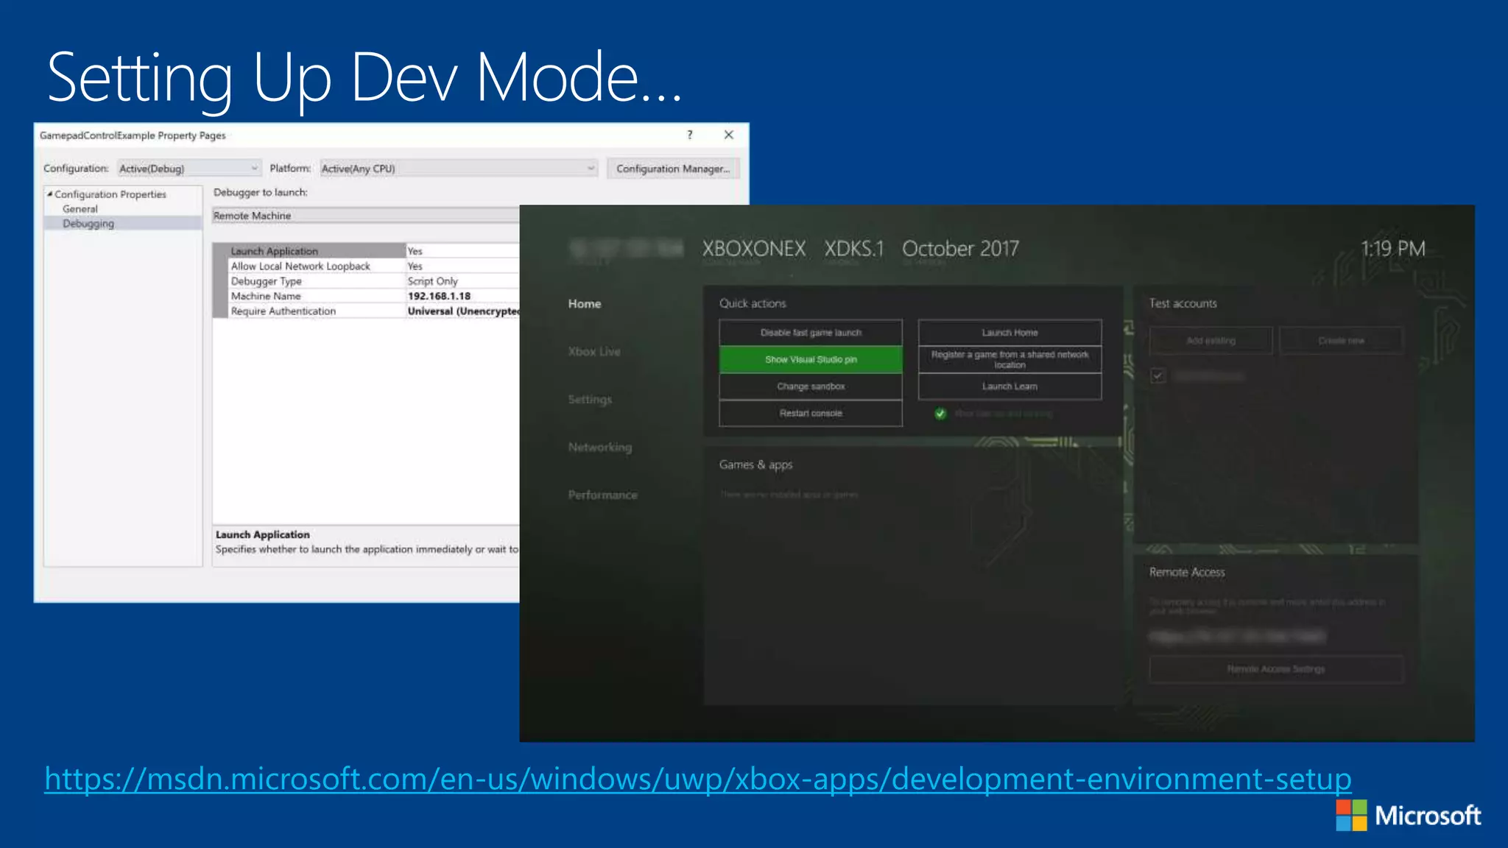
Task: Select Networking in Dev Home menu
Action: (x=600, y=448)
